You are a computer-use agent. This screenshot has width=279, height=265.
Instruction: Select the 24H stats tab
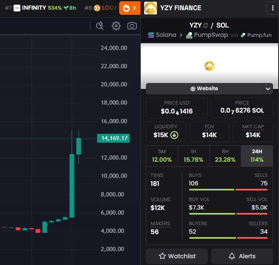[257, 156]
